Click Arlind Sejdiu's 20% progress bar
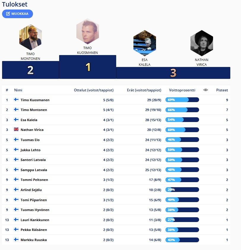This screenshot has width=241, height=250. click(182, 190)
